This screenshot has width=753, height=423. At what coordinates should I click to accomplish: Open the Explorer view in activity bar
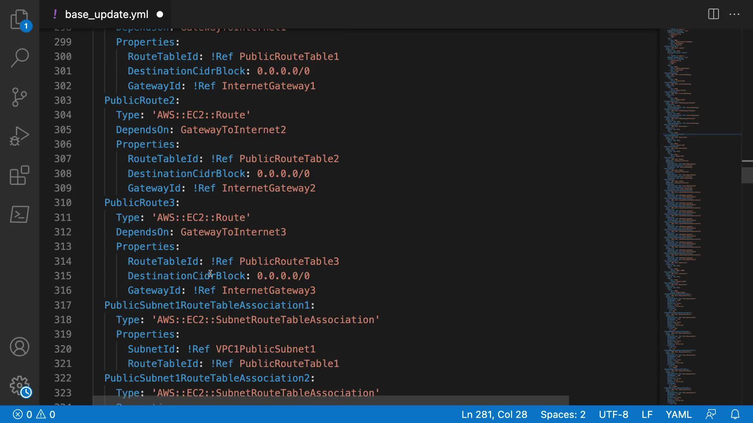[x=19, y=19]
